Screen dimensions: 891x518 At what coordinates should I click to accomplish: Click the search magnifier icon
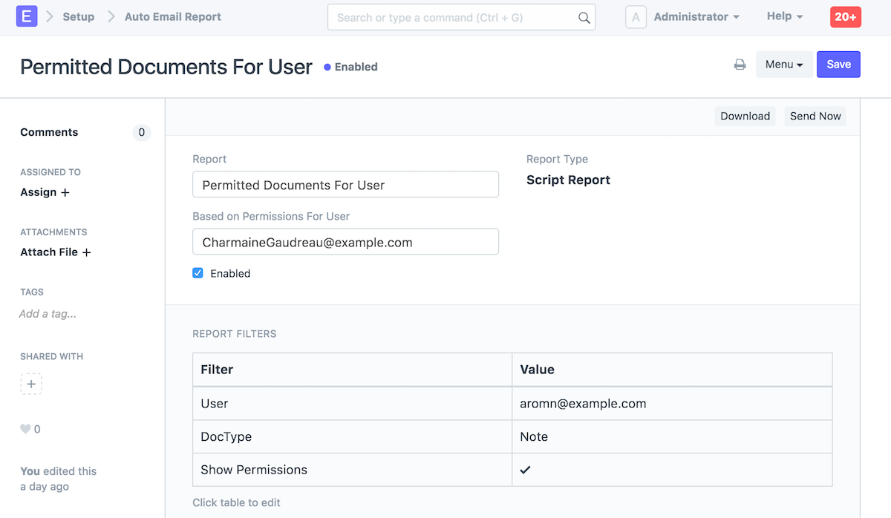(584, 18)
